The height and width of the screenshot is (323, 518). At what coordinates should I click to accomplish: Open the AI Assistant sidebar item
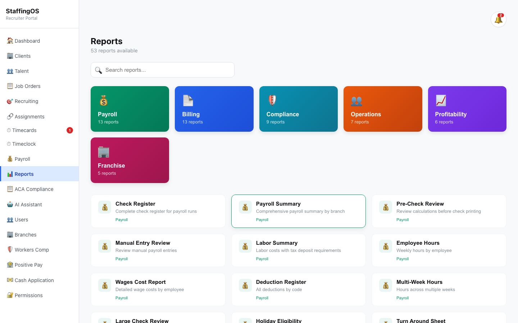point(28,205)
